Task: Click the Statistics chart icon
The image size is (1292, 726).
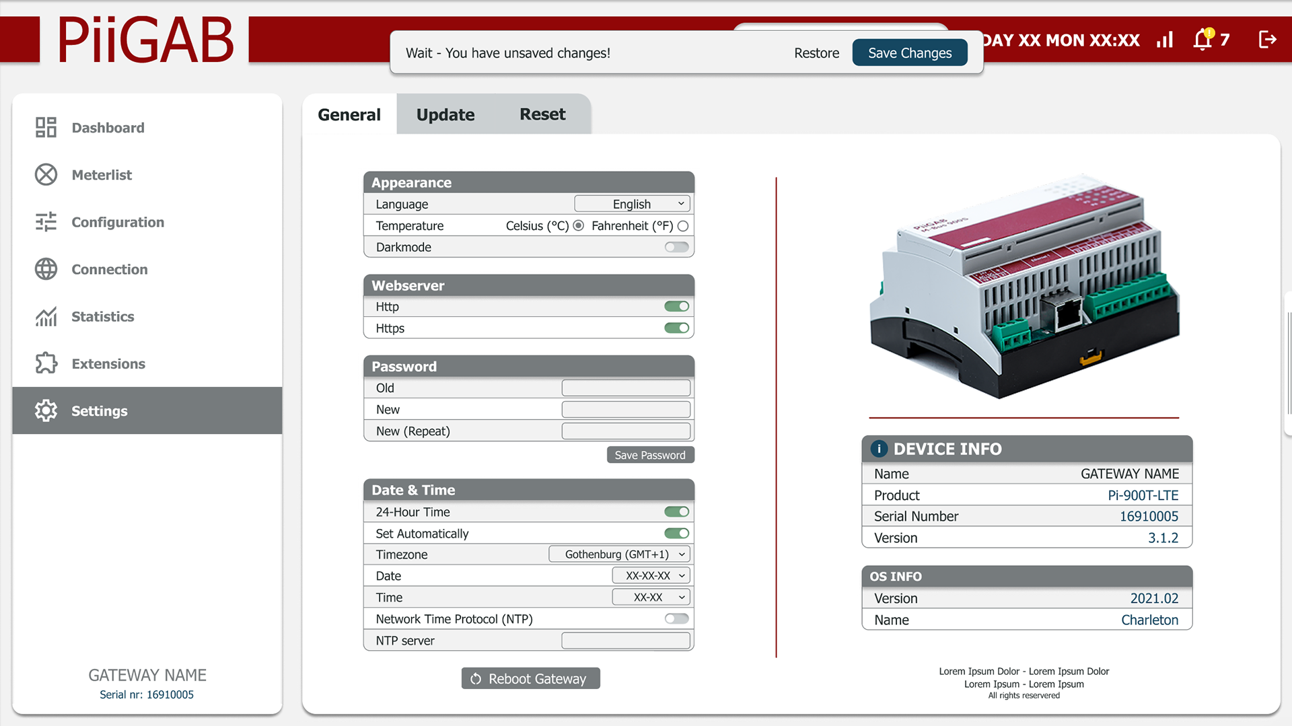Action: 46,316
